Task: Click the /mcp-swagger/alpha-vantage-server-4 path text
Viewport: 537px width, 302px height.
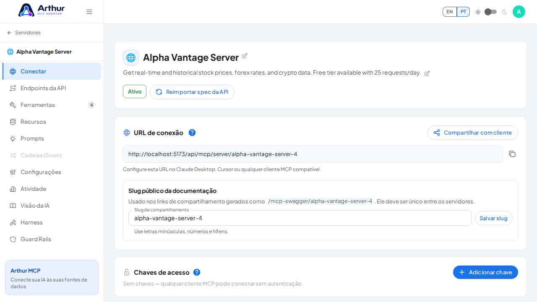Action: point(320,201)
